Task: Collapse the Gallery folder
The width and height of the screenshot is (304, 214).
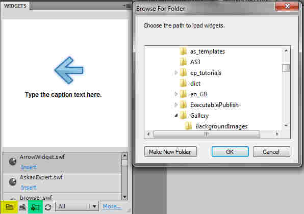Action: click(x=176, y=116)
